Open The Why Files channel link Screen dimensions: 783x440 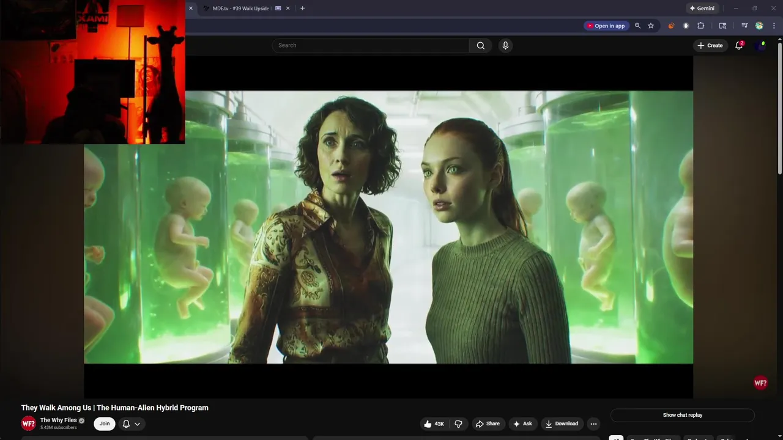point(58,420)
